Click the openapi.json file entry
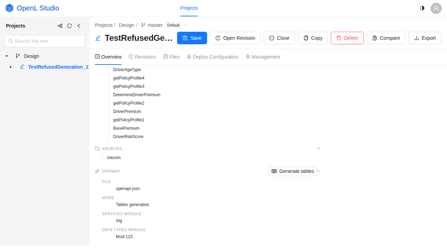The width and height of the screenshot is (447, 251). pyautogui.click(x=128, y=189)
